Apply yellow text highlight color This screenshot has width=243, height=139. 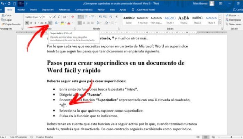tap(62, 23)
